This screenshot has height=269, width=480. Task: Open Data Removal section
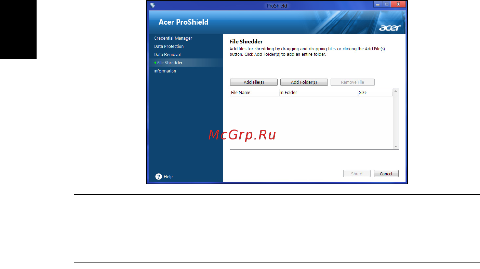click(168, 55)
